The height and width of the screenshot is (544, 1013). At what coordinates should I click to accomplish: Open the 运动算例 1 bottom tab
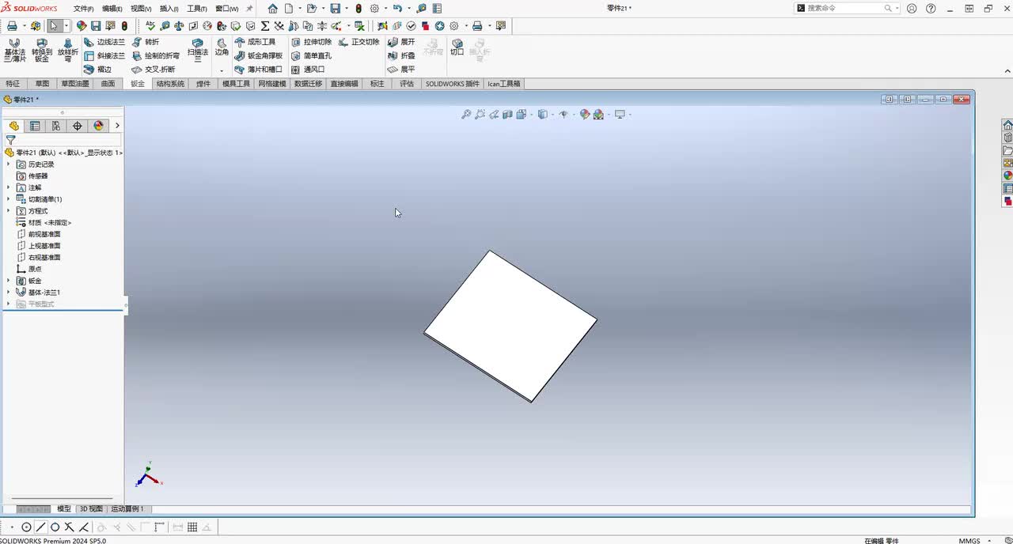127,509
